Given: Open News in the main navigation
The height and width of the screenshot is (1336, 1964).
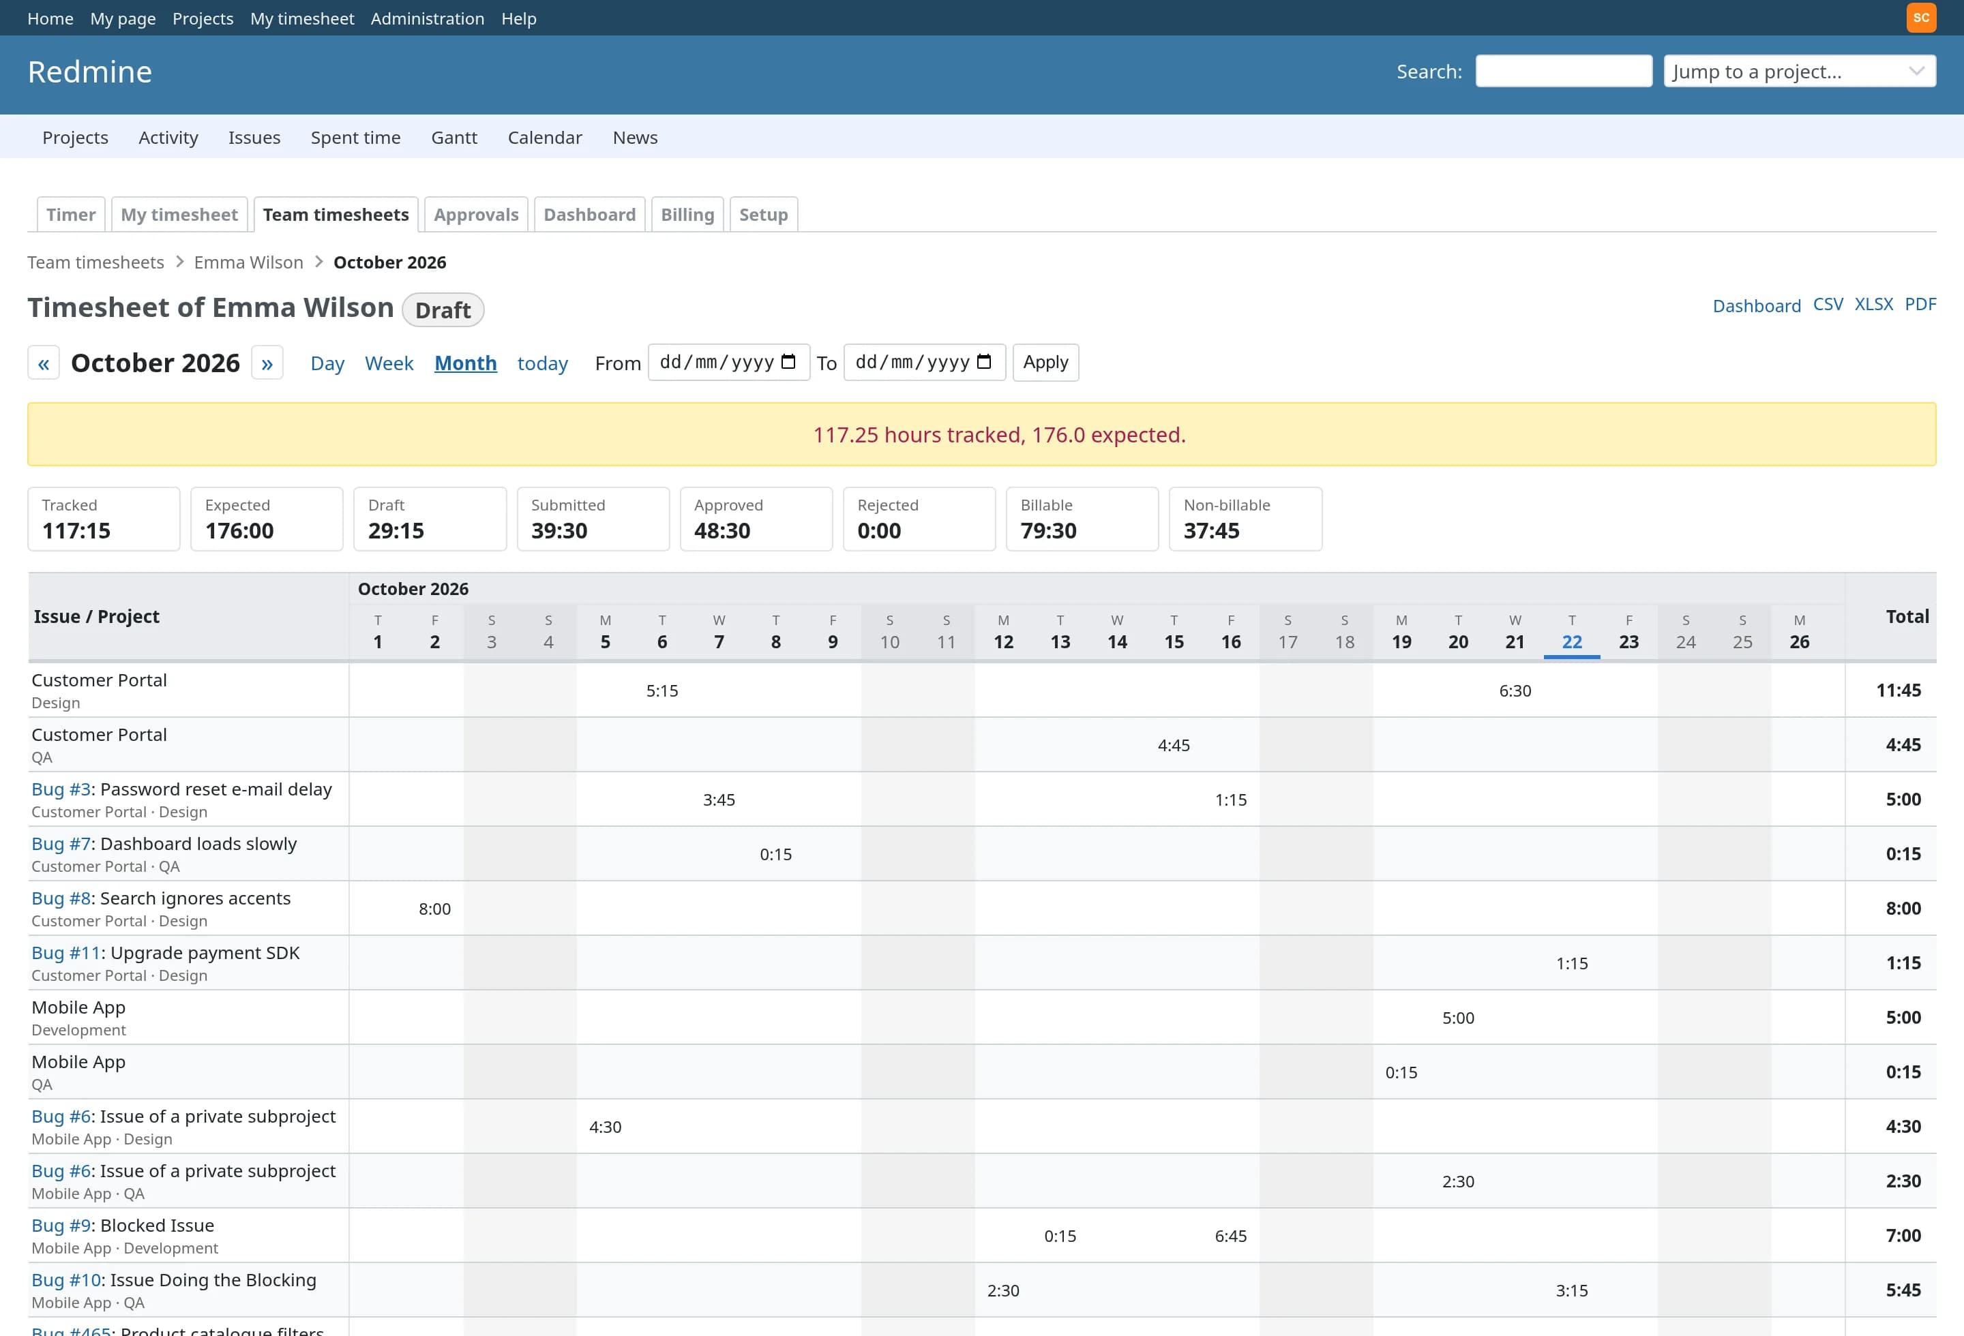Looking at the screenshot, I should click(636, 137).
